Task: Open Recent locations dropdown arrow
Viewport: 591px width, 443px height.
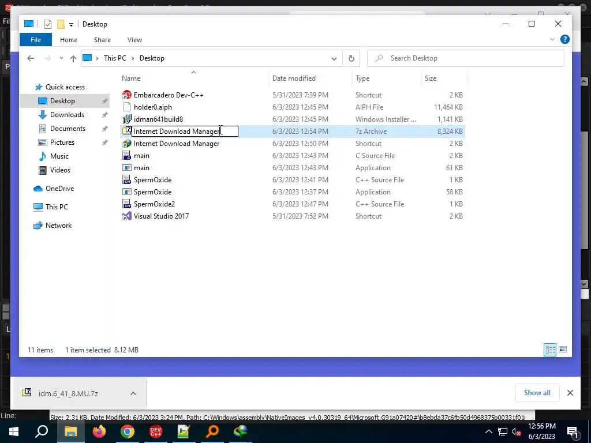Action: pyautogui.click(x=61, y=58)
